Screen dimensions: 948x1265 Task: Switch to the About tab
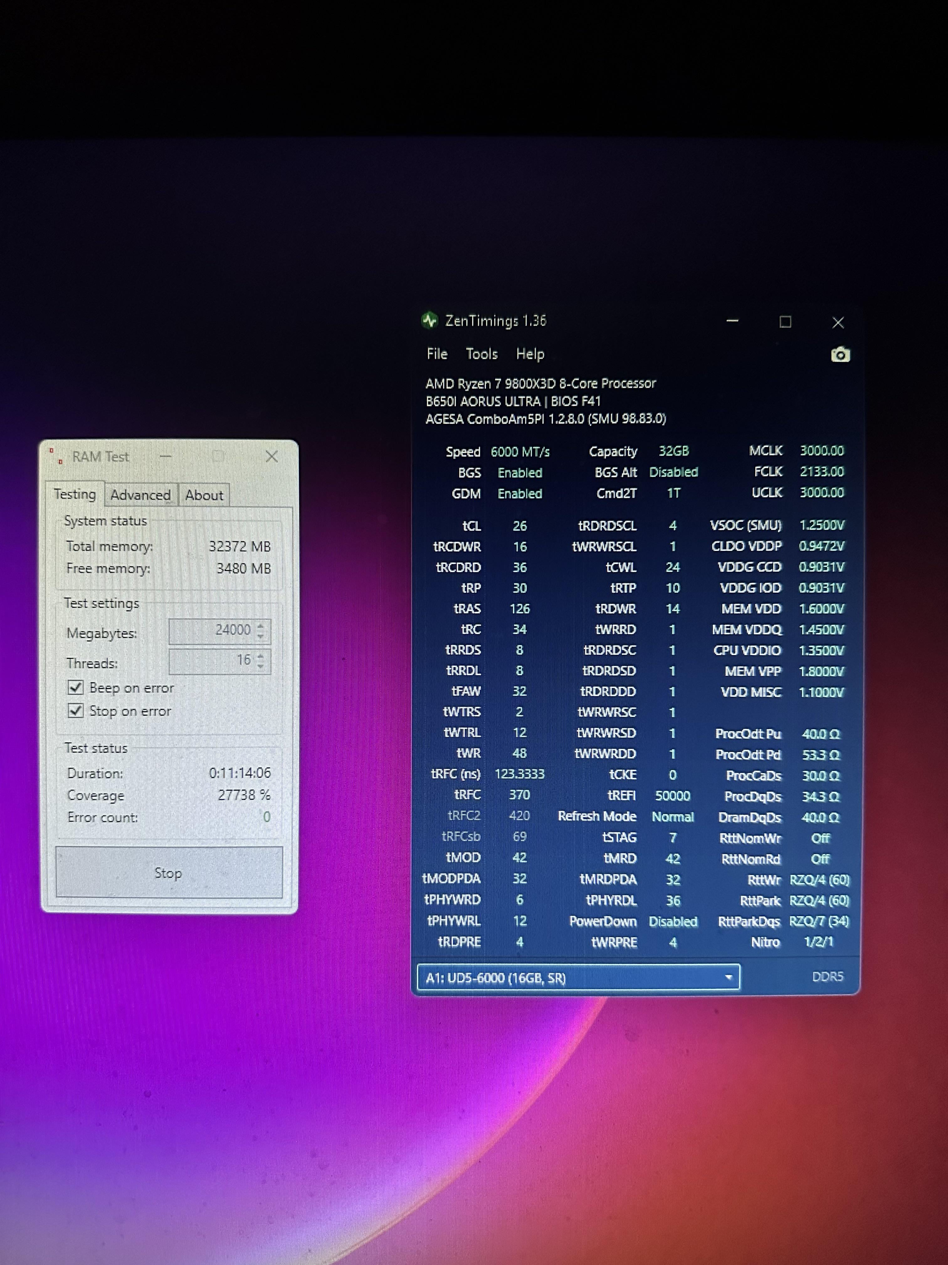click(204, 495)
